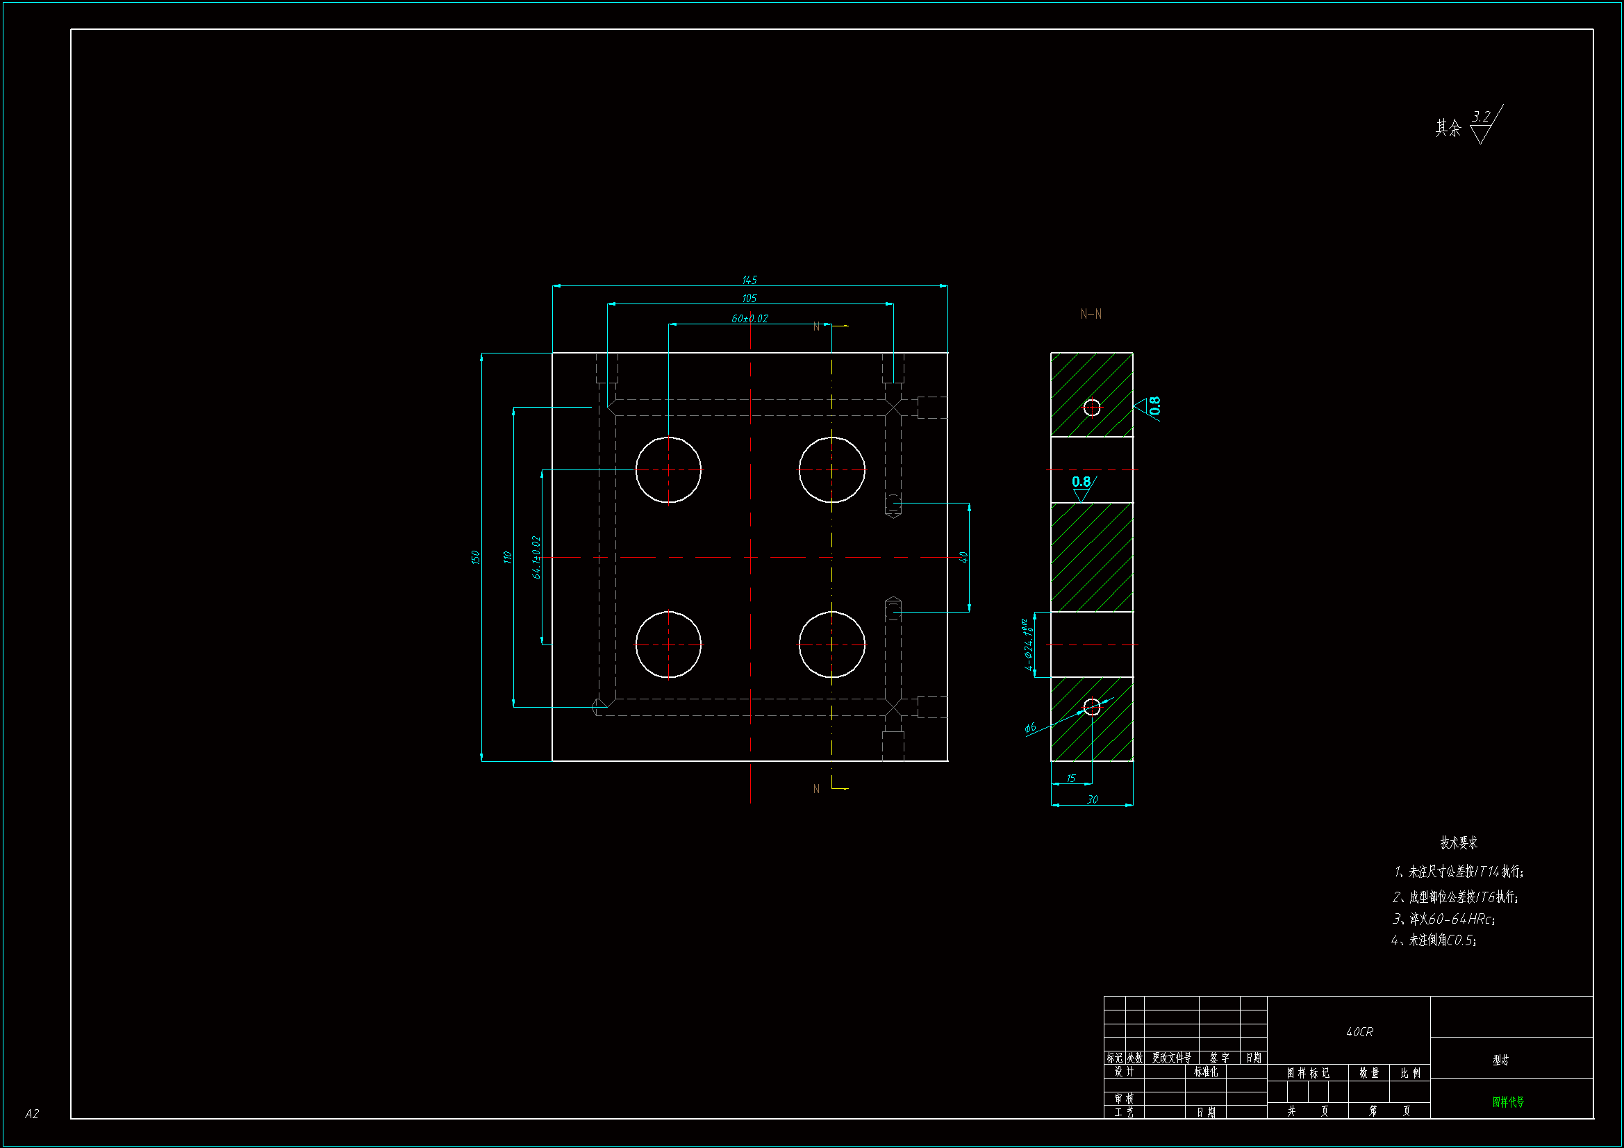Screen dimensions: 1624x1148
Task: Click the green 图样代号 text
Action: click(1508, 1101)
